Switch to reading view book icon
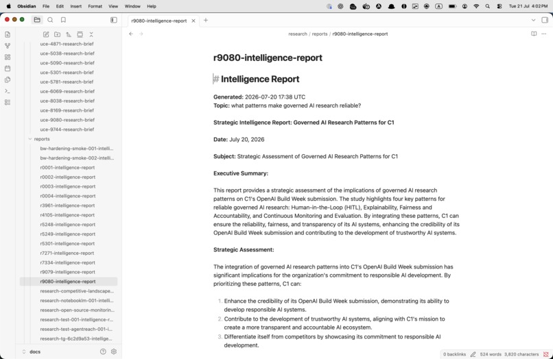This screenshot has height=359, width=553. (534, 34)
